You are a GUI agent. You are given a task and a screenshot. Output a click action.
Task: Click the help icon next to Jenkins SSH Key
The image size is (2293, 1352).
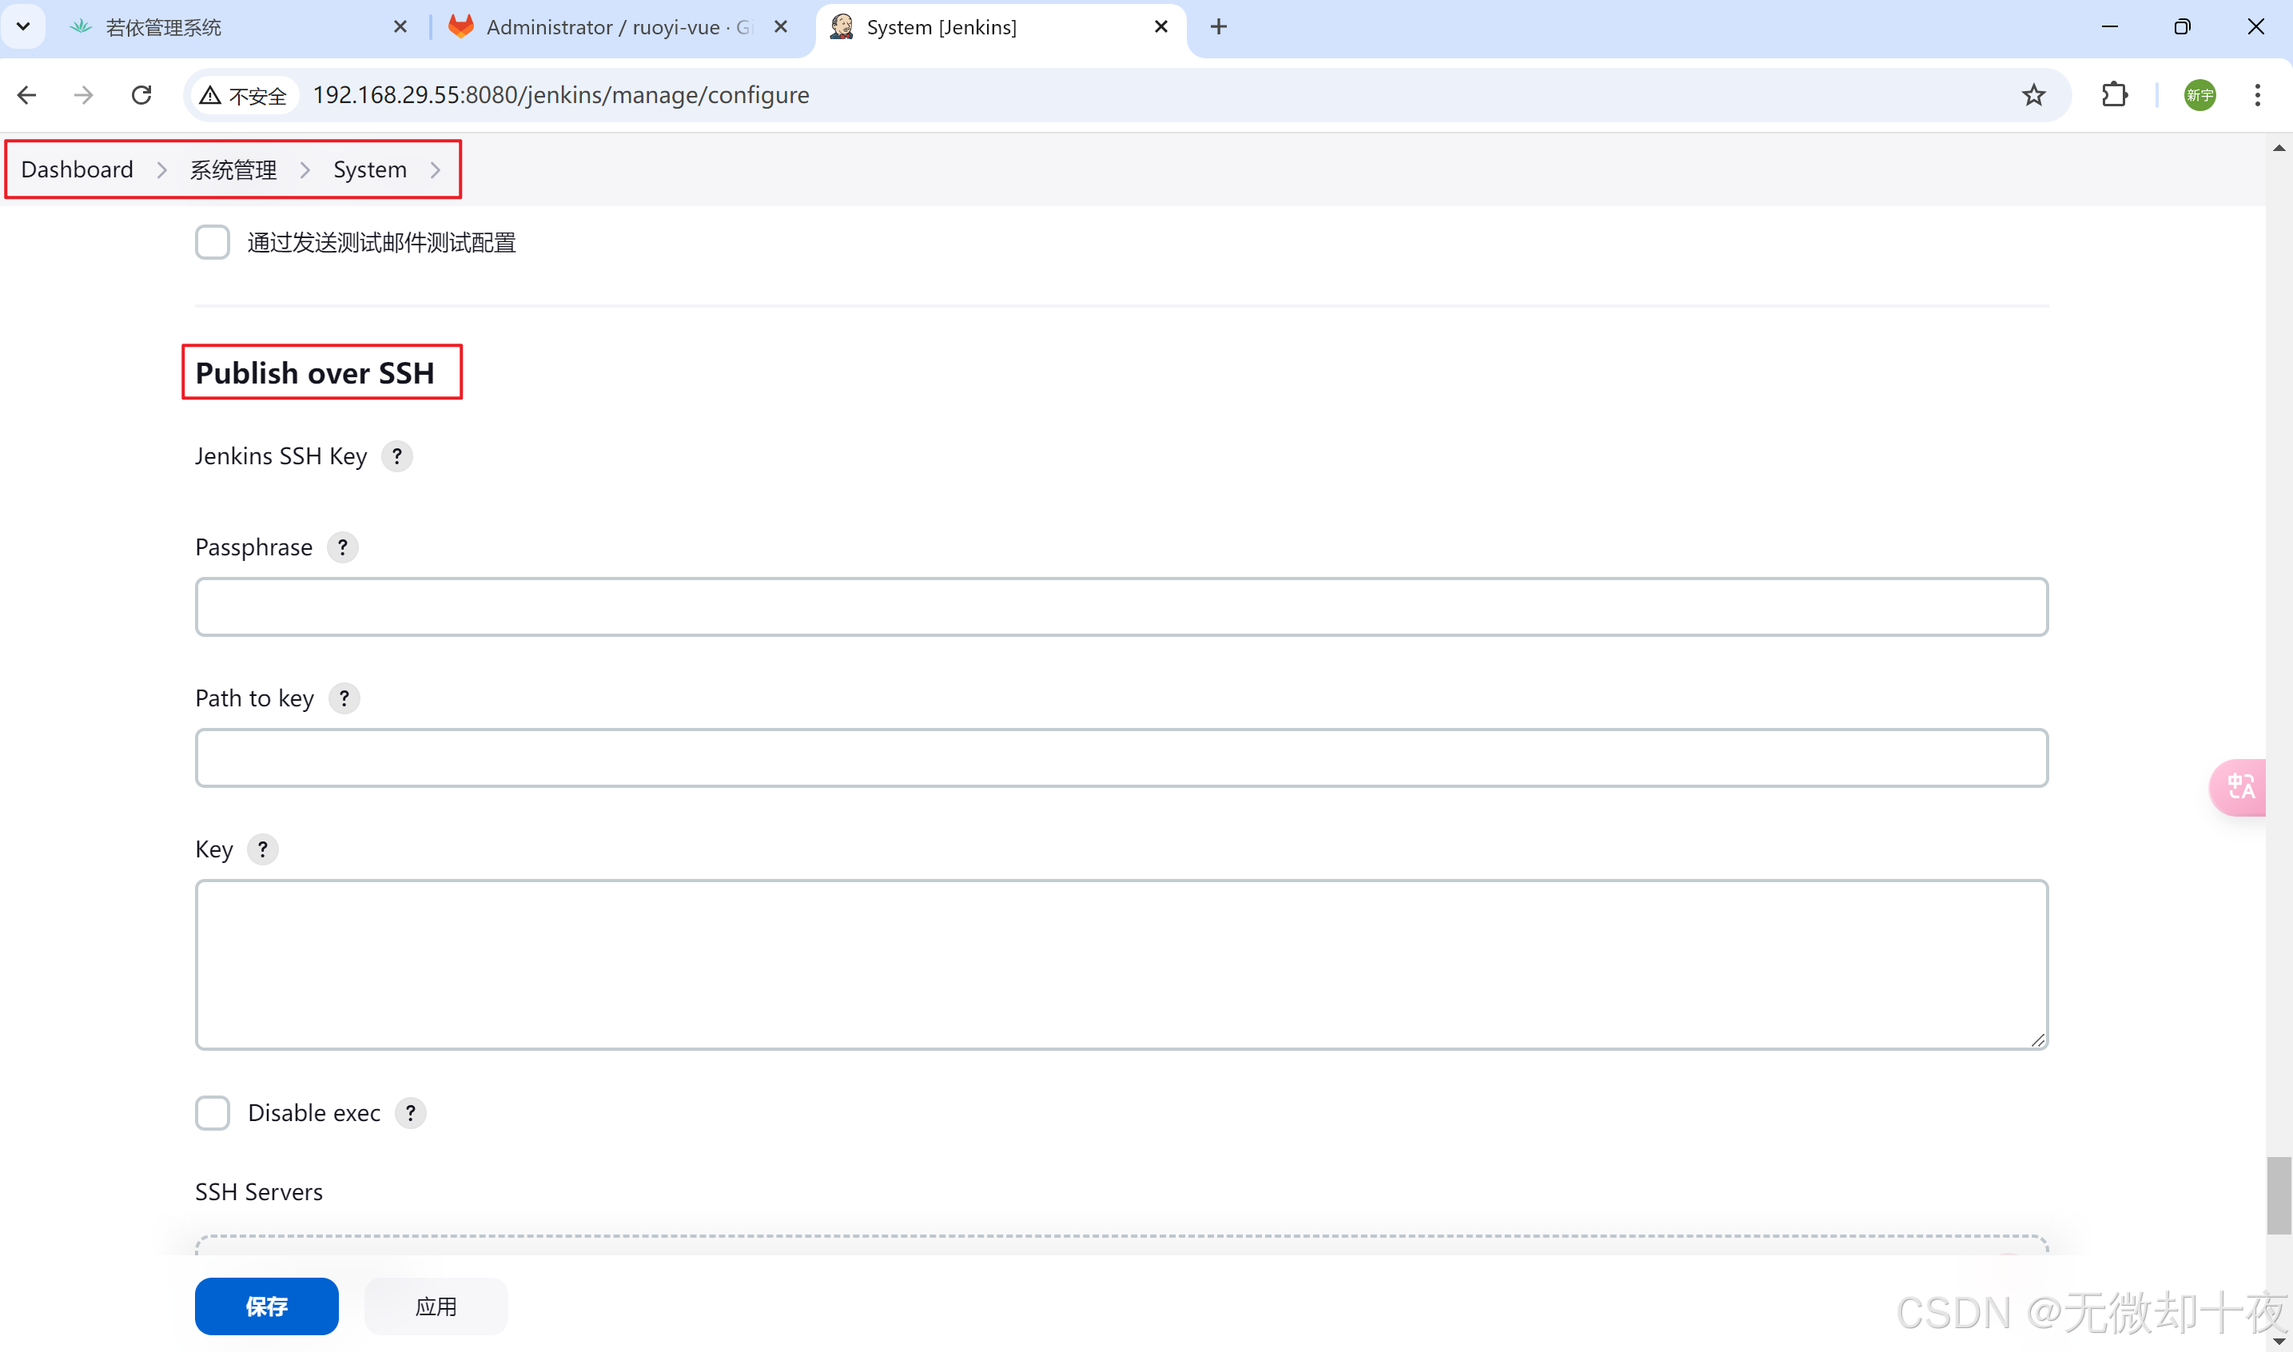point(396,456)
